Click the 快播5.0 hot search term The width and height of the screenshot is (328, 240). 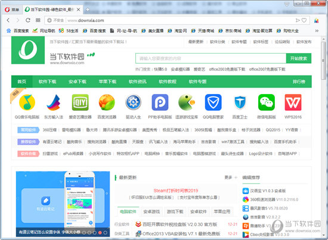tap(160, 69)
